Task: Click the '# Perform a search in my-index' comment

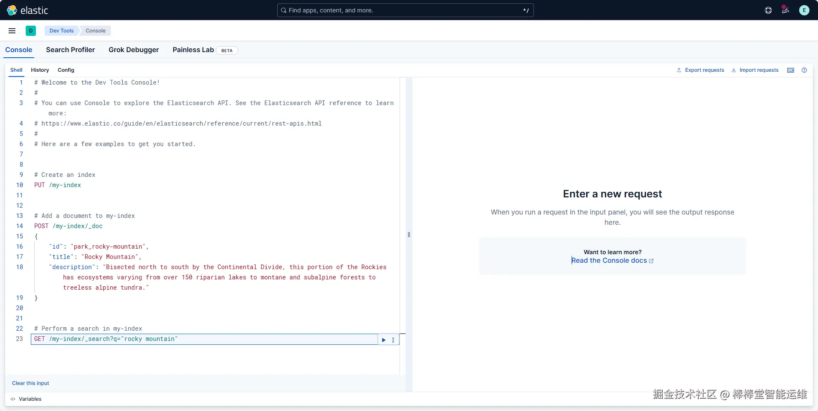Action: (x=88, y=329)
